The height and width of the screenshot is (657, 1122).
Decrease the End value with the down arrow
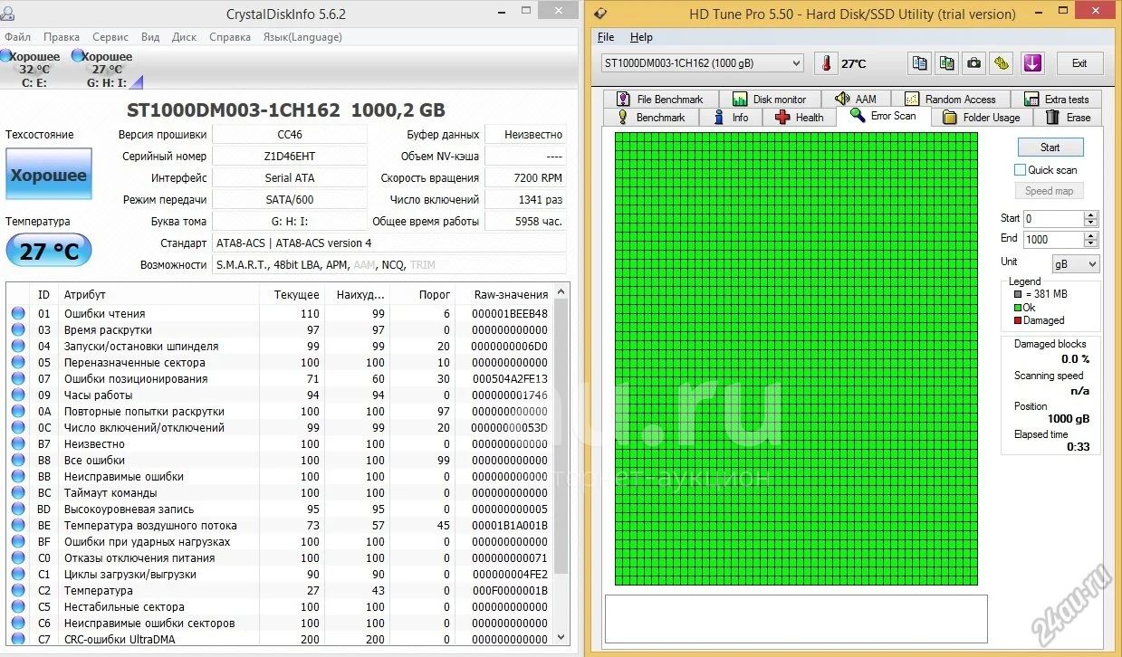point(1090,243)
